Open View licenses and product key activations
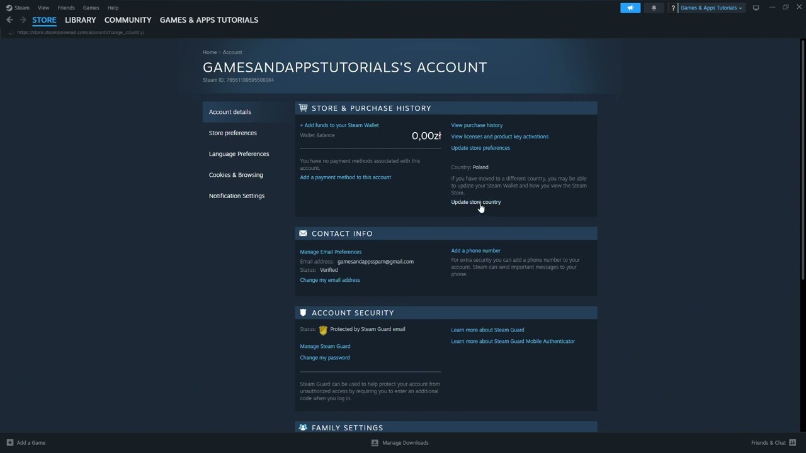 [499, 137]
